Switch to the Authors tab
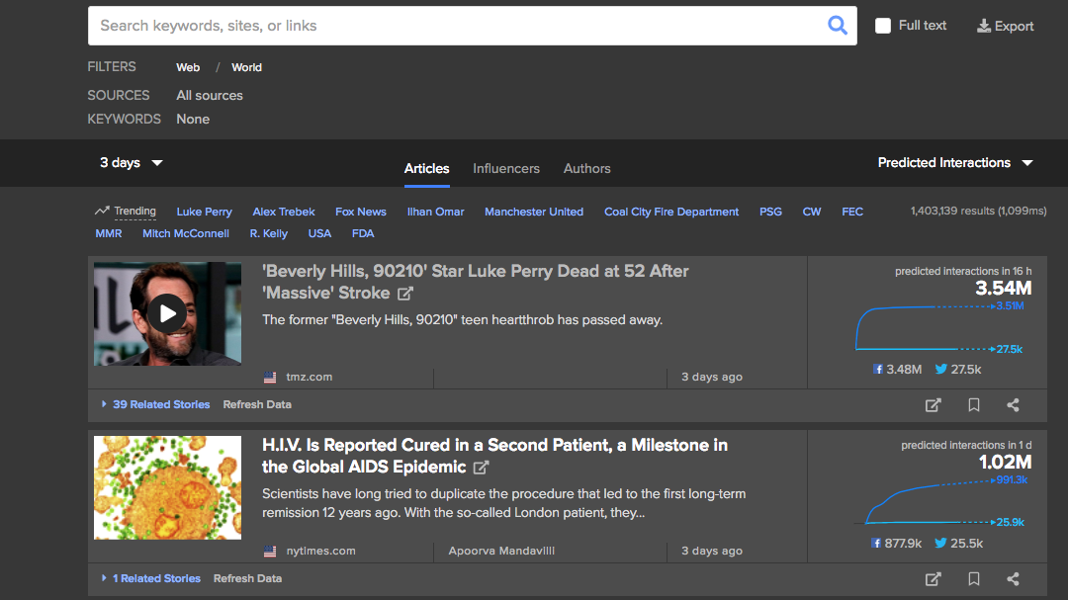The image size is (1068, 600). [586, 168]
